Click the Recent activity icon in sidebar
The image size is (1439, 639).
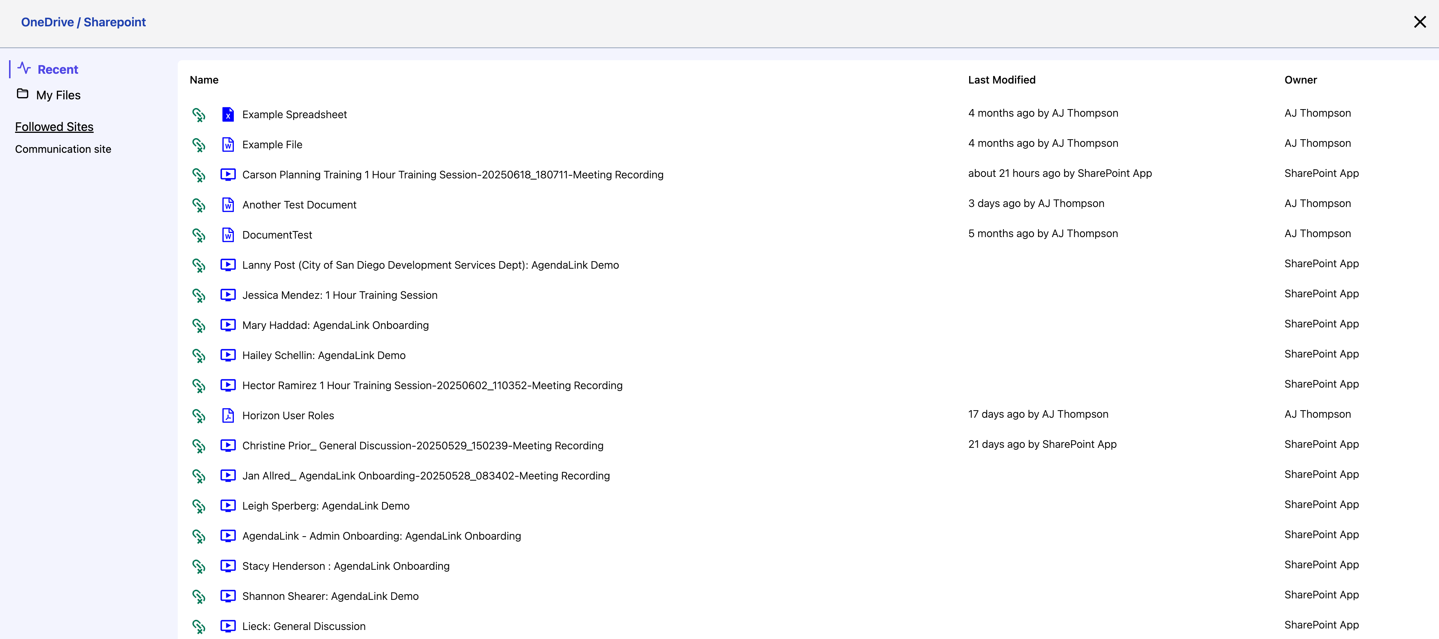pos(24,68)
